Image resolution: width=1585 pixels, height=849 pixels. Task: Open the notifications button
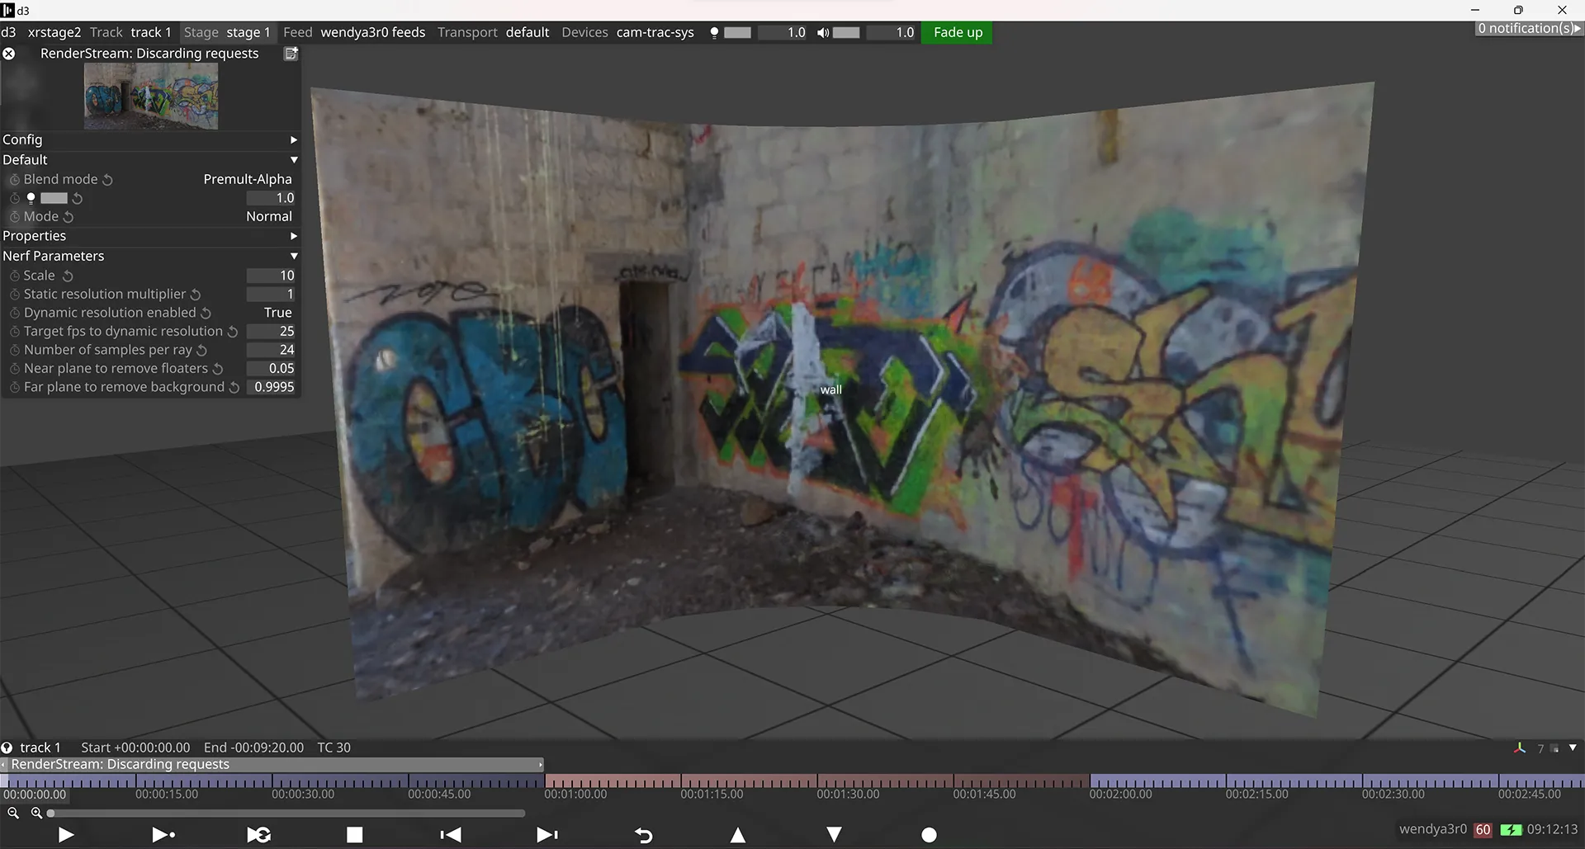(1528, 28)
